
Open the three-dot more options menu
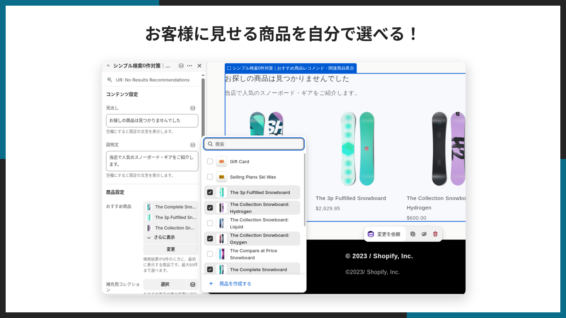point(190,66)
